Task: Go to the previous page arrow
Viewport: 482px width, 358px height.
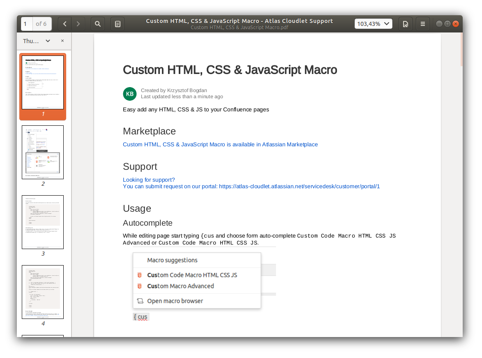Action: (65, 24)
